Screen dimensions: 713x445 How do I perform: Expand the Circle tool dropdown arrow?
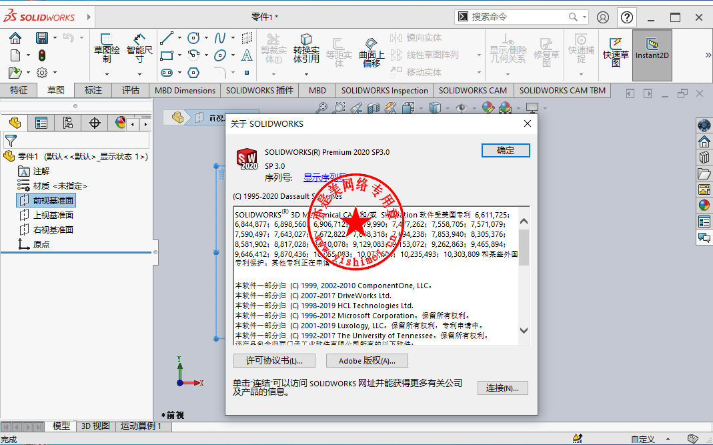207,38
